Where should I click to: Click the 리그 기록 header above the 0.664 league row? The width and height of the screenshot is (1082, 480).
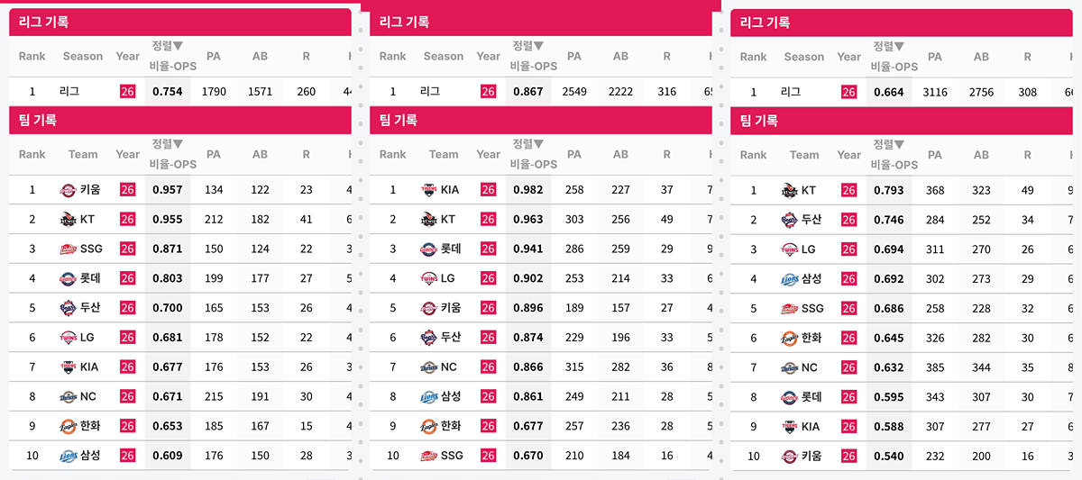pos(765,22)
